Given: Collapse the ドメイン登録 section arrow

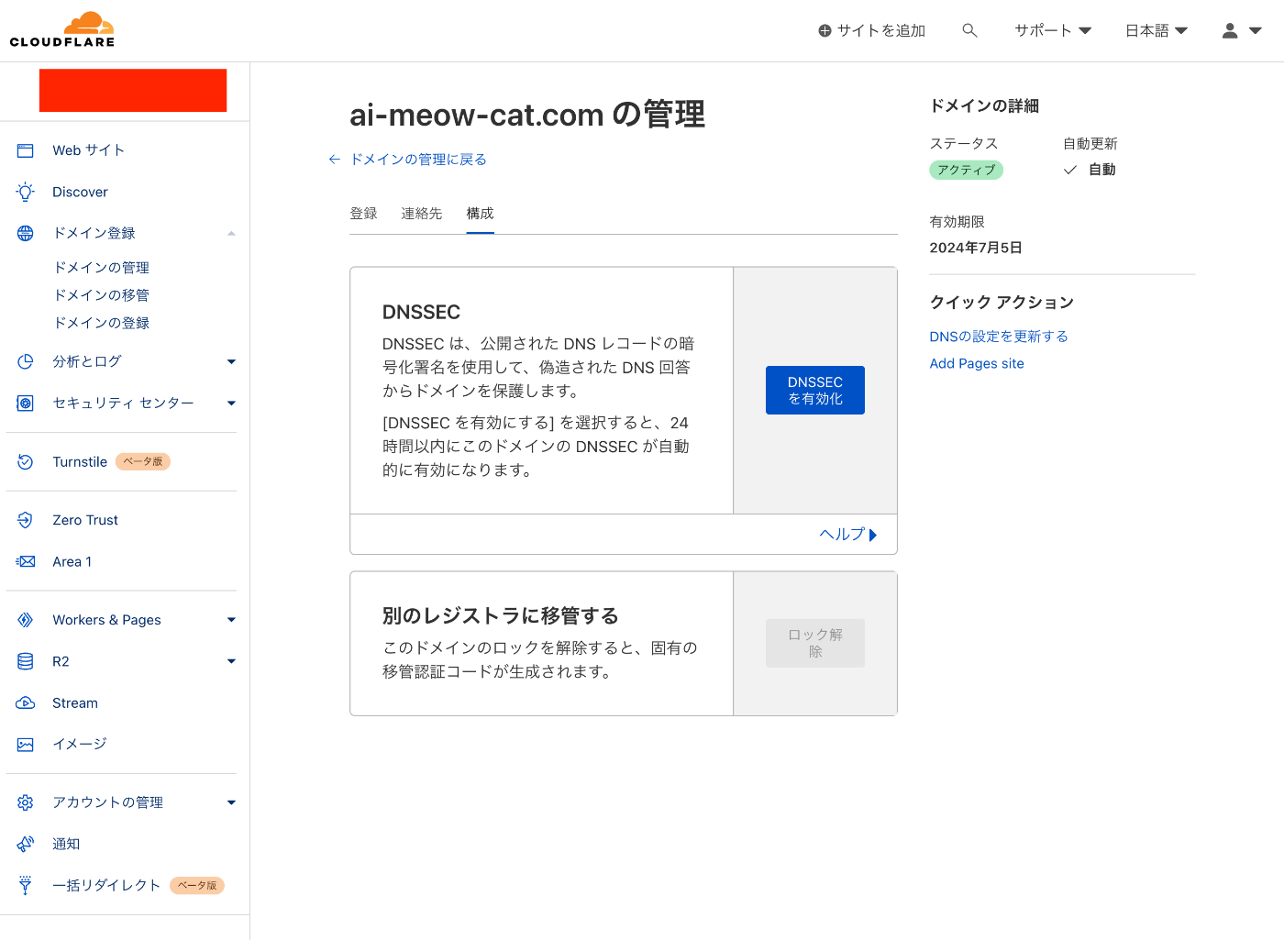Looking at the screenshot, I should 231,233.
